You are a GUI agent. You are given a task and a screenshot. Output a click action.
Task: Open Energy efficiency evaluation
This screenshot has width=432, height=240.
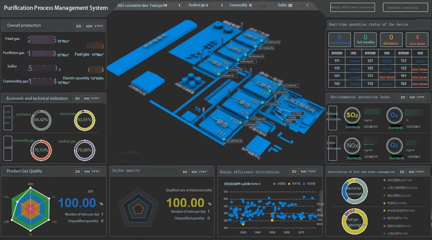click(x=353, y=7)
